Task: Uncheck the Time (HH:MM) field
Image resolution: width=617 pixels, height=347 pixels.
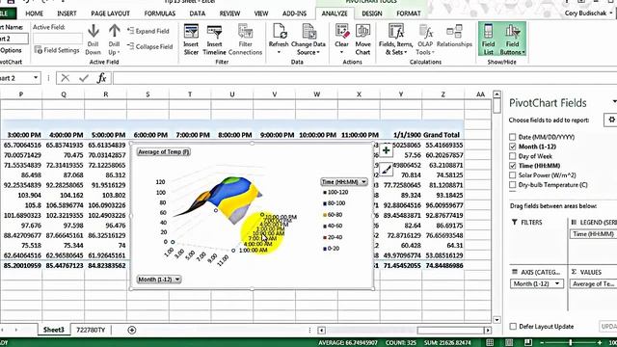Action: click(512, 166)
